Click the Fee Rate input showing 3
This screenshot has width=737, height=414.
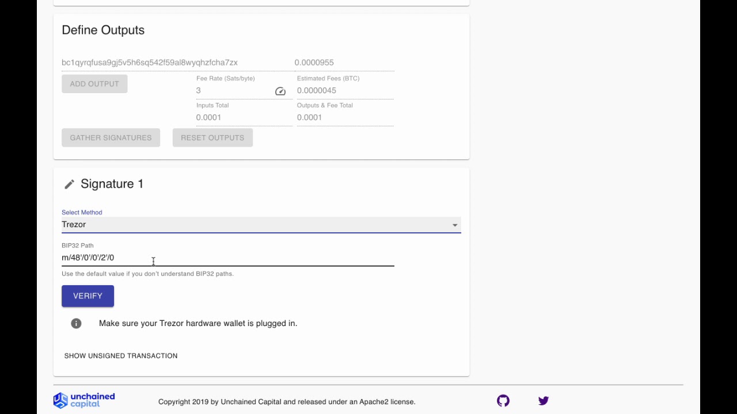(x=234, y=91)
